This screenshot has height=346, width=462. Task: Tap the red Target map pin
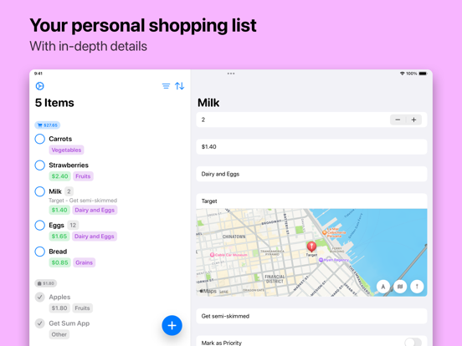pyautogui.click(x=311, y=247)
